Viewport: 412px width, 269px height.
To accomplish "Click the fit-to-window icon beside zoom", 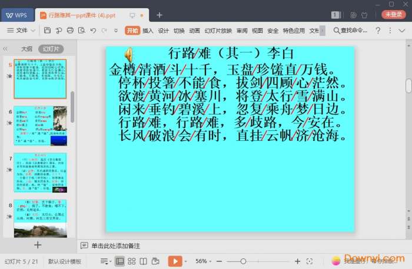I will point(310,261).
